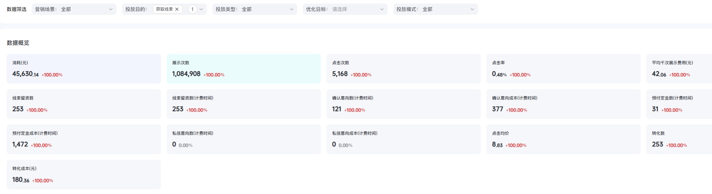Remove the 获取线索 tag via its X icon
The width and height of the screenshot is (712, 194).
tap(177, 9)
